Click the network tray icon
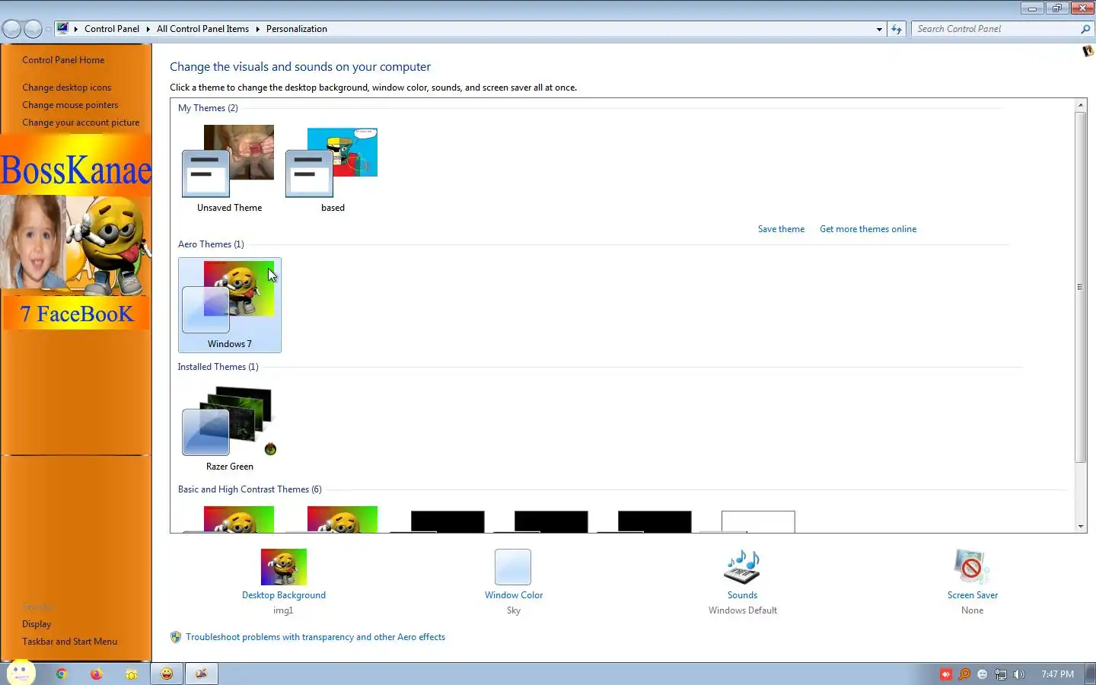 1001,674
